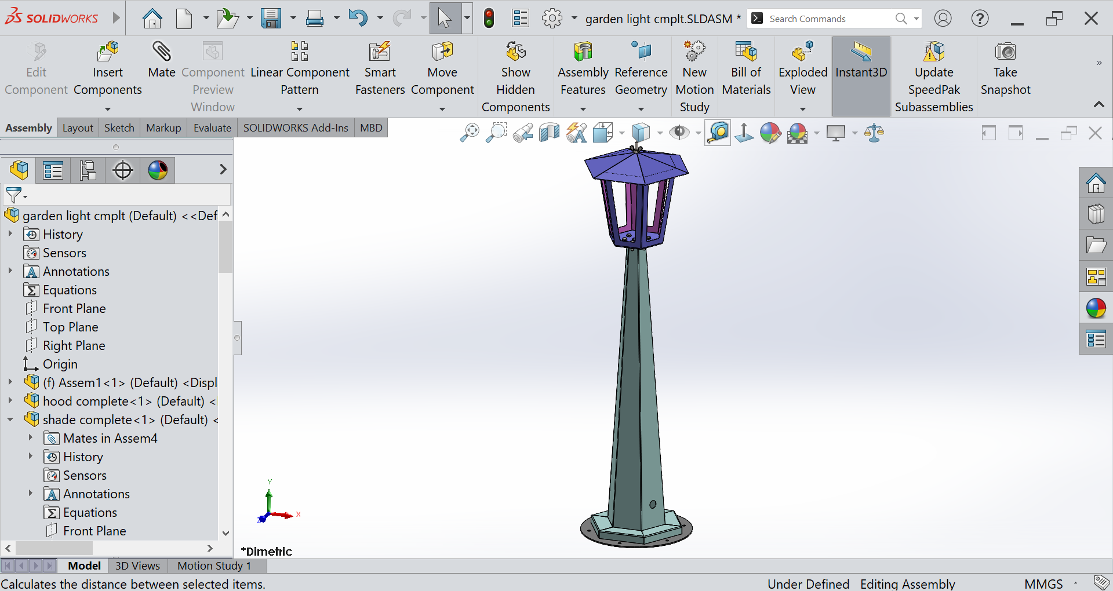Open the Motion Study 1 tab

[214, 566]
